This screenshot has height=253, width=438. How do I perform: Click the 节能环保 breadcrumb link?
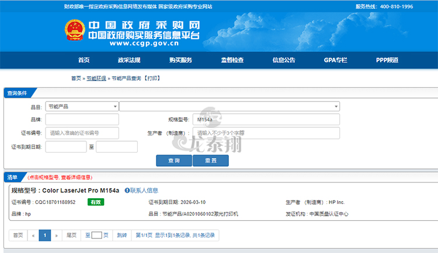96,78
